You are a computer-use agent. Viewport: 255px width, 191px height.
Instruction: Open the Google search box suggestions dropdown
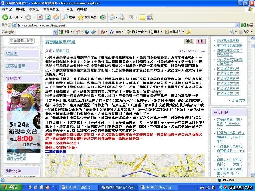[x=55, y=32]
